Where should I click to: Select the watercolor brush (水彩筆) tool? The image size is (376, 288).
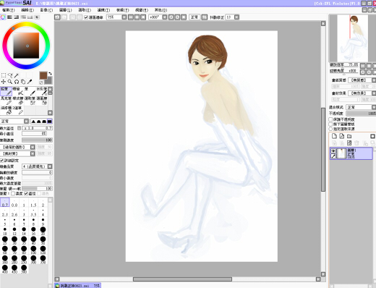point(41,91)
